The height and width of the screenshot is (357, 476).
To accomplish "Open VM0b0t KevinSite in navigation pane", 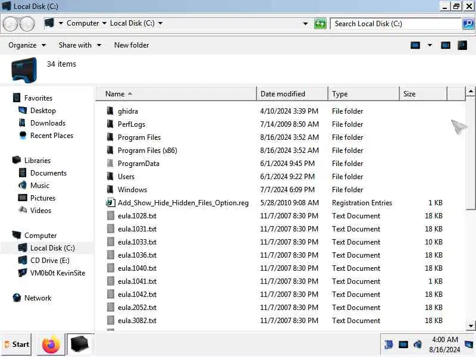I will (58, 273).
